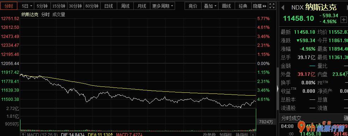Image resolution: width=348 pixels, height=136 pixels.
Task: Switch to 周线 weekly chart
Action: pyautogui.click(x=125, y=6)
